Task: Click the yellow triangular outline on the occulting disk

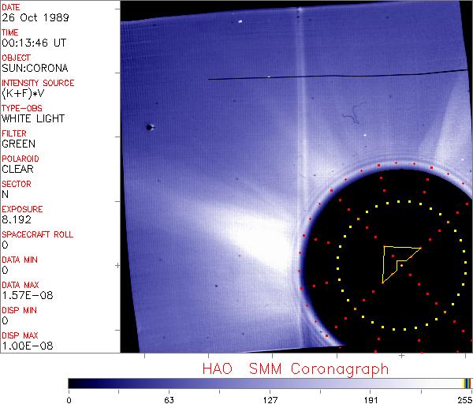Action: [401, 264]
